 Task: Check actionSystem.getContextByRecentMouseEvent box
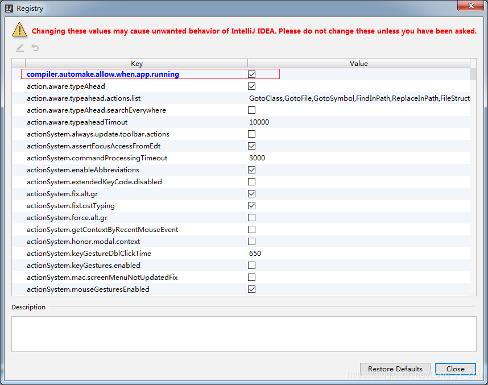(251, 229)
